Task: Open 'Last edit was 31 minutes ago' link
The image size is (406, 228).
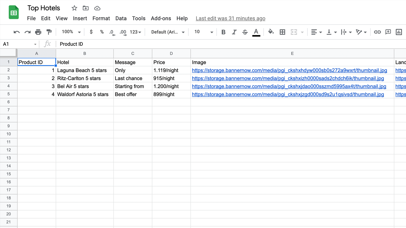Action: (230, 18)
